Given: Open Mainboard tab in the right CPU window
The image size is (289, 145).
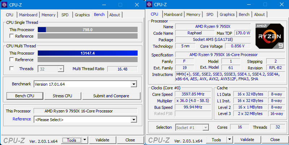Looking at the screenshot, I should (173, 14).
